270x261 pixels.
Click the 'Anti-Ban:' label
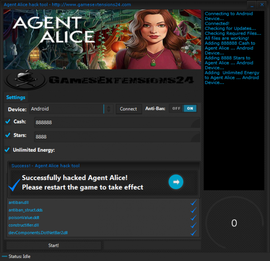[155, 108]
